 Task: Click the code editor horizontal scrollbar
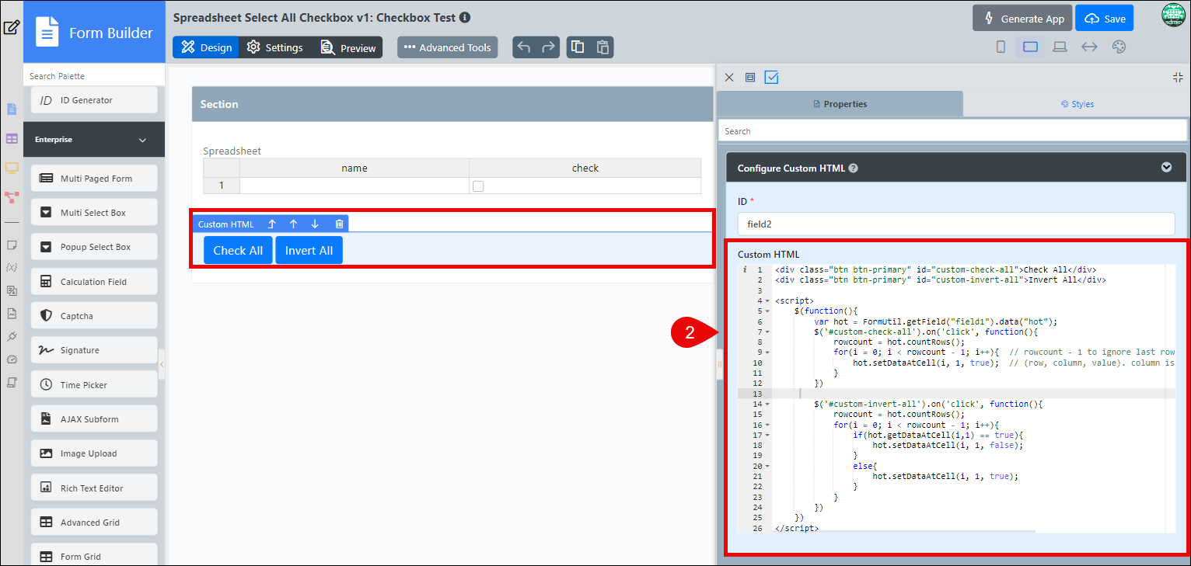point(905,531)
